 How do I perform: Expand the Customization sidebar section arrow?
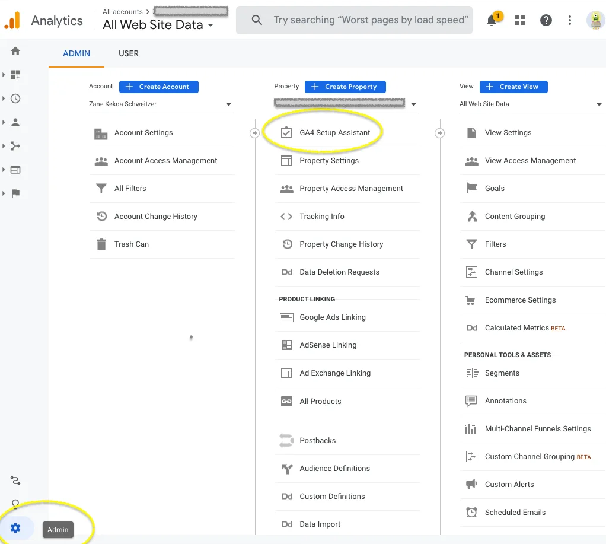click(4, 75)
